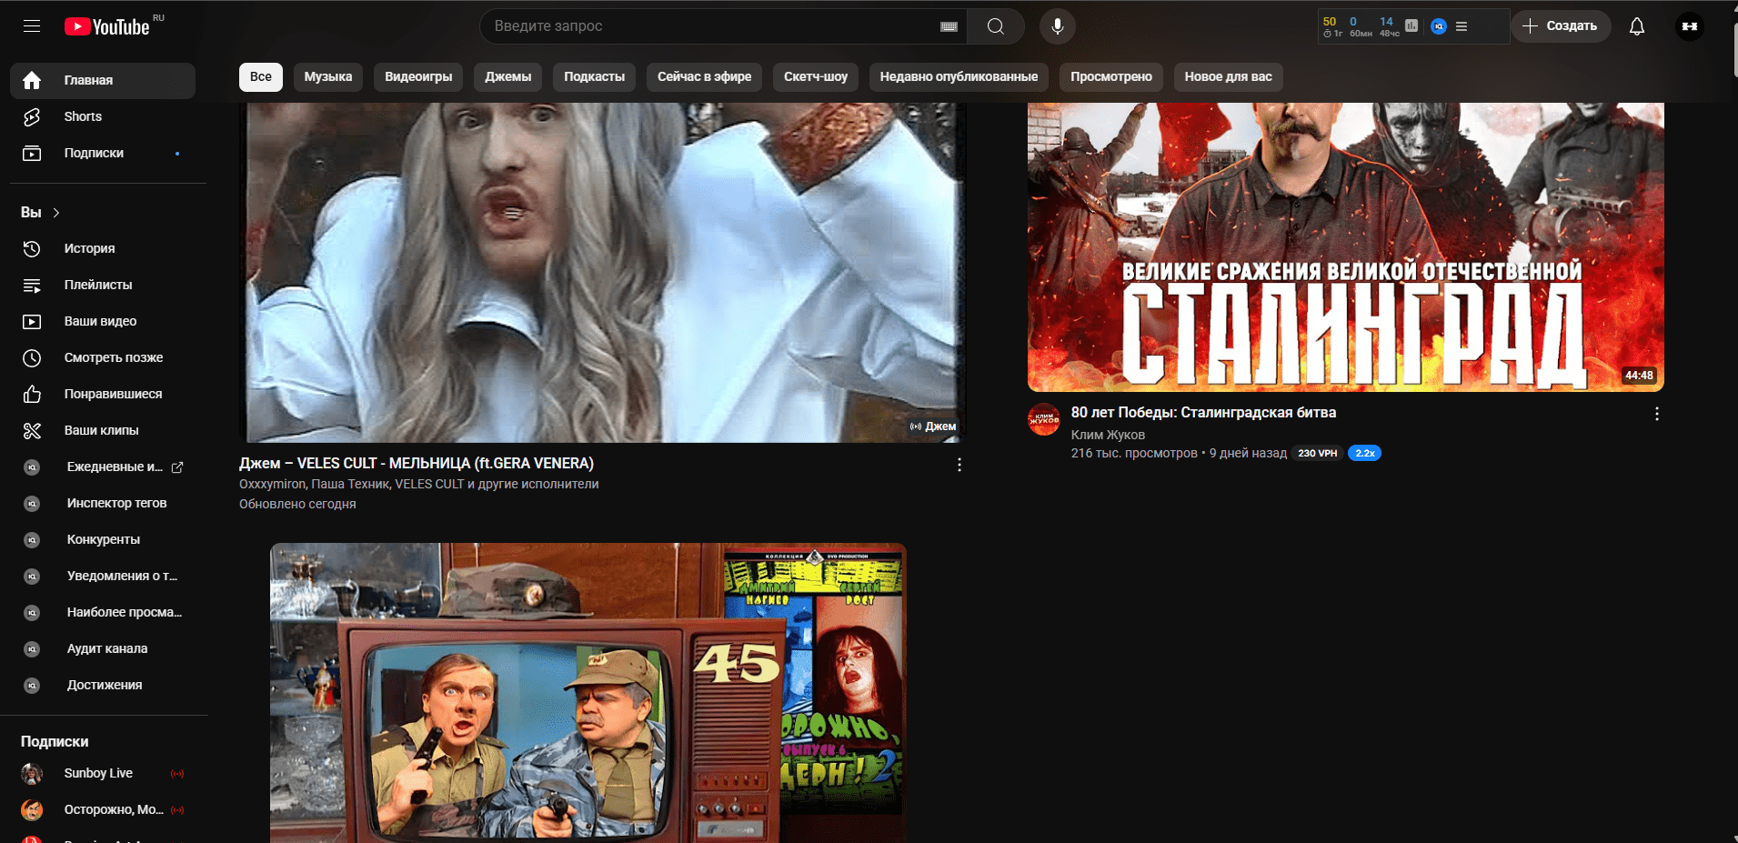Open the TV soldiers video thumbnail
1738x843 pixels.
(x=588, y=693)
